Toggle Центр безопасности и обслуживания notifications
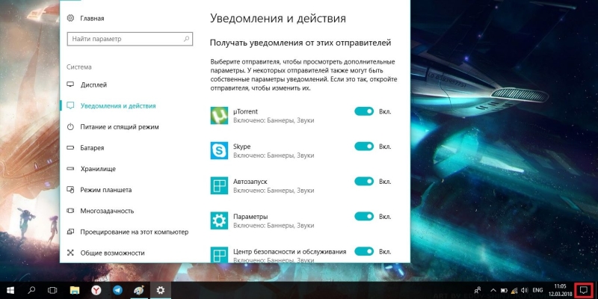 [364, 252]
